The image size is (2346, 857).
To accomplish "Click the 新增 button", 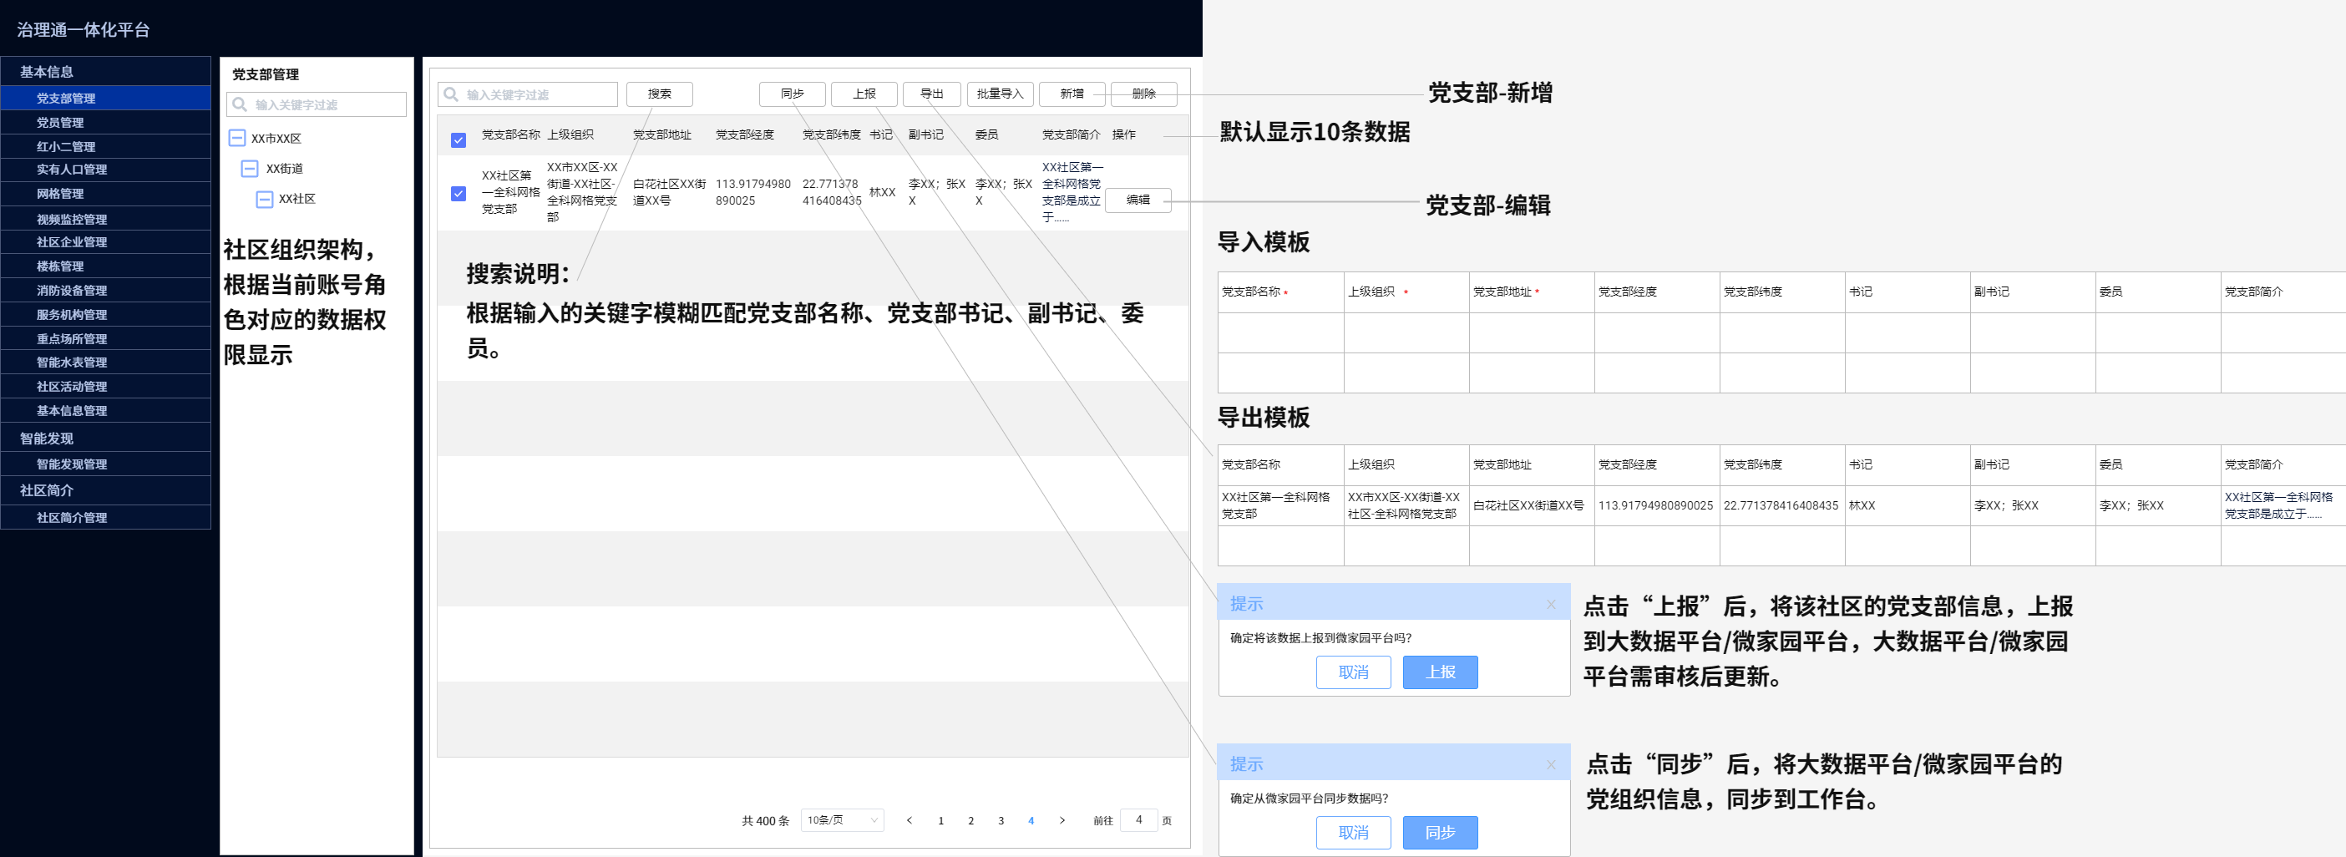I will 1072,94.
